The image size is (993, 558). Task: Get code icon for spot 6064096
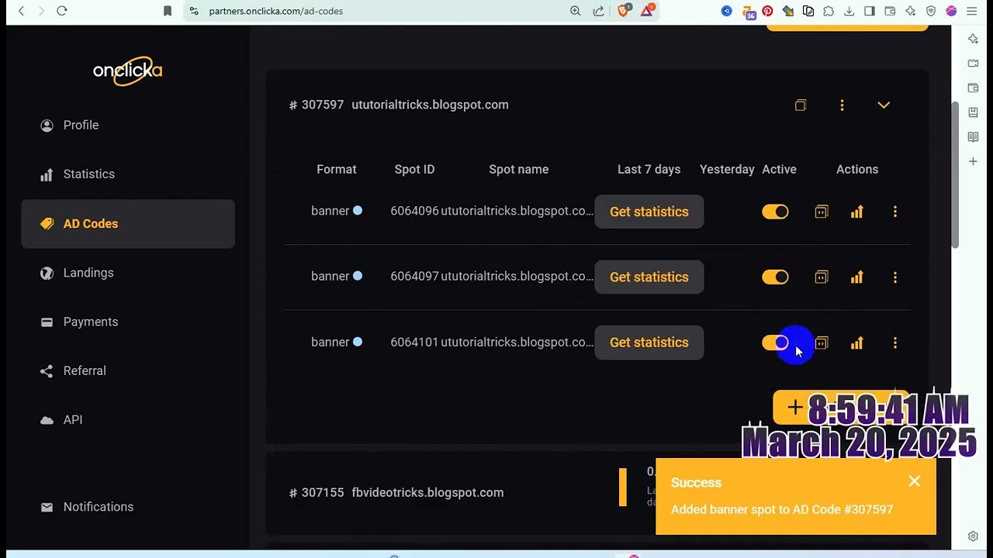click(822, 212)
